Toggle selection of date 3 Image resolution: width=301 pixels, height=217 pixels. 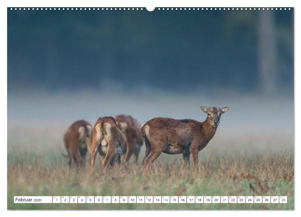point(73,201)
